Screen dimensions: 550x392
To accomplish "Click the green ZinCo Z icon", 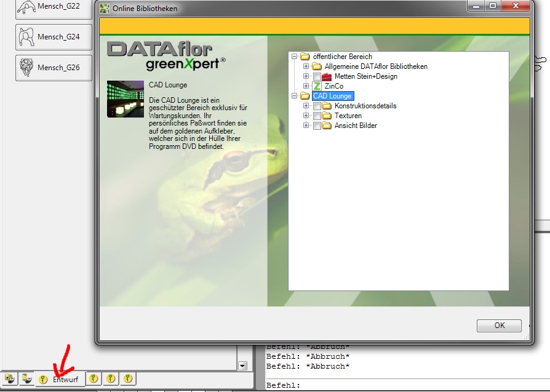I will click(x=317, y=86).
